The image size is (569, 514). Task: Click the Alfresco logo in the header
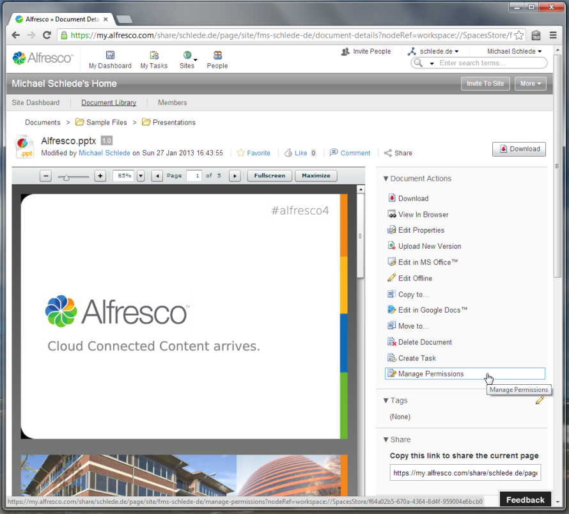[43, 58]
